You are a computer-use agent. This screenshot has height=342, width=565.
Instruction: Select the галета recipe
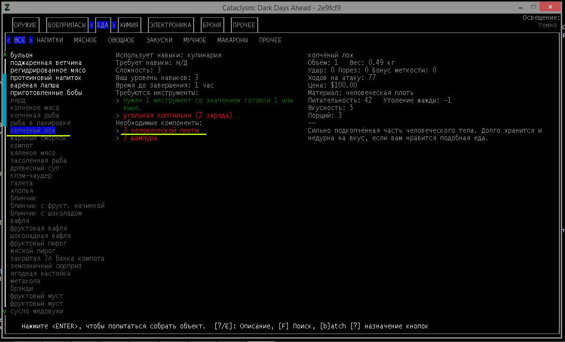click(x=22, y=183)
